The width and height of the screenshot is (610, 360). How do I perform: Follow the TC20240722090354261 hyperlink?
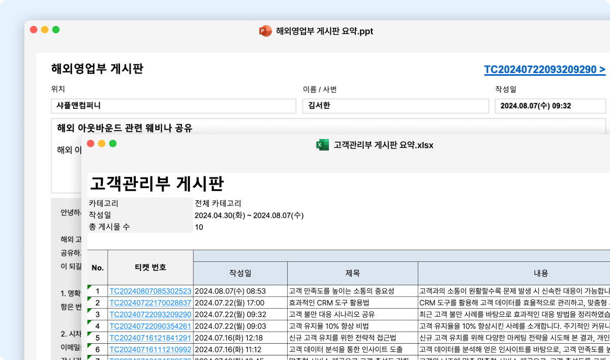(x=150, y=326)
